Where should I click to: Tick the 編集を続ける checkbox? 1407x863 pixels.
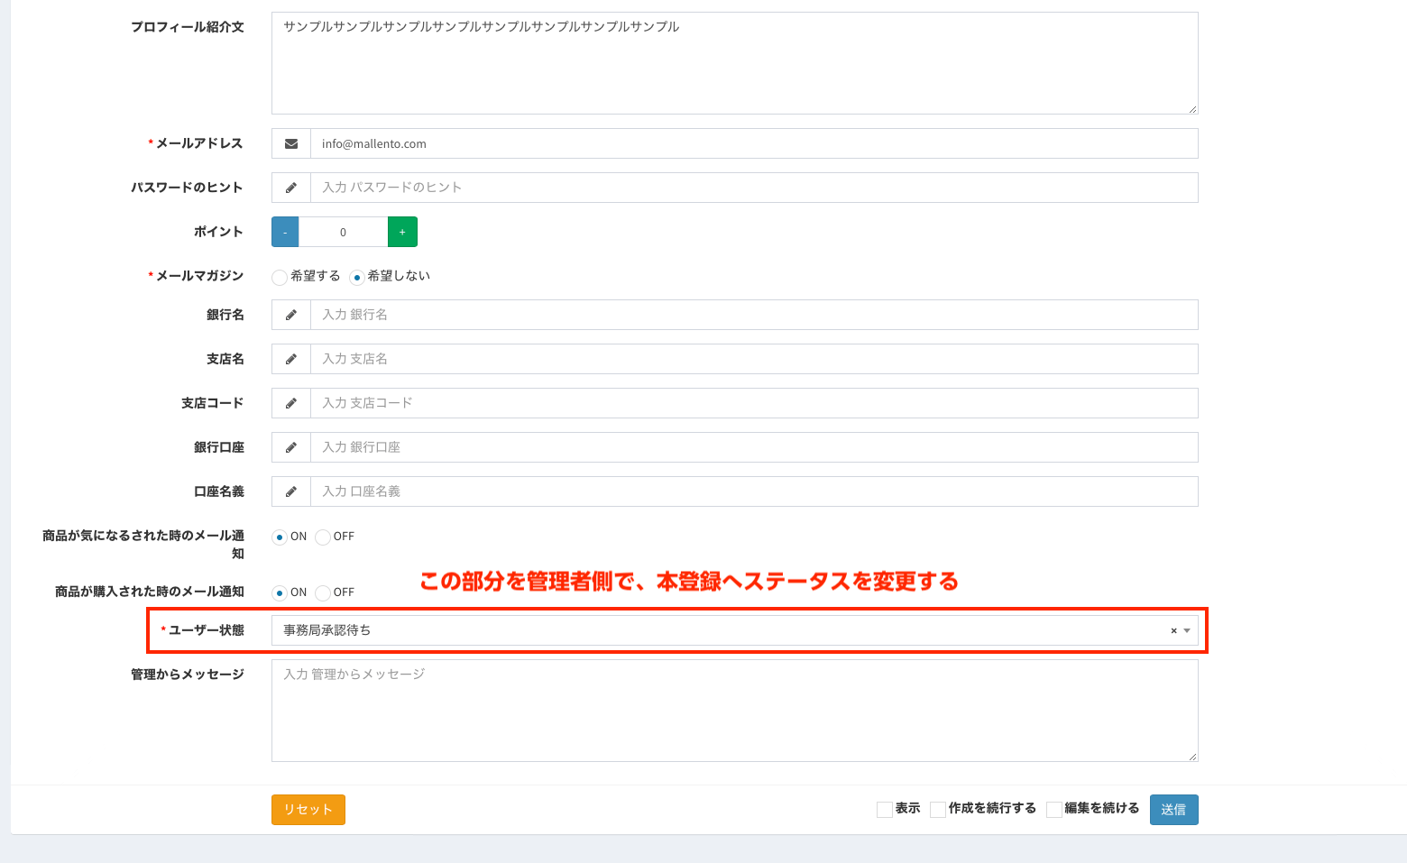[x=1053, y=810]
